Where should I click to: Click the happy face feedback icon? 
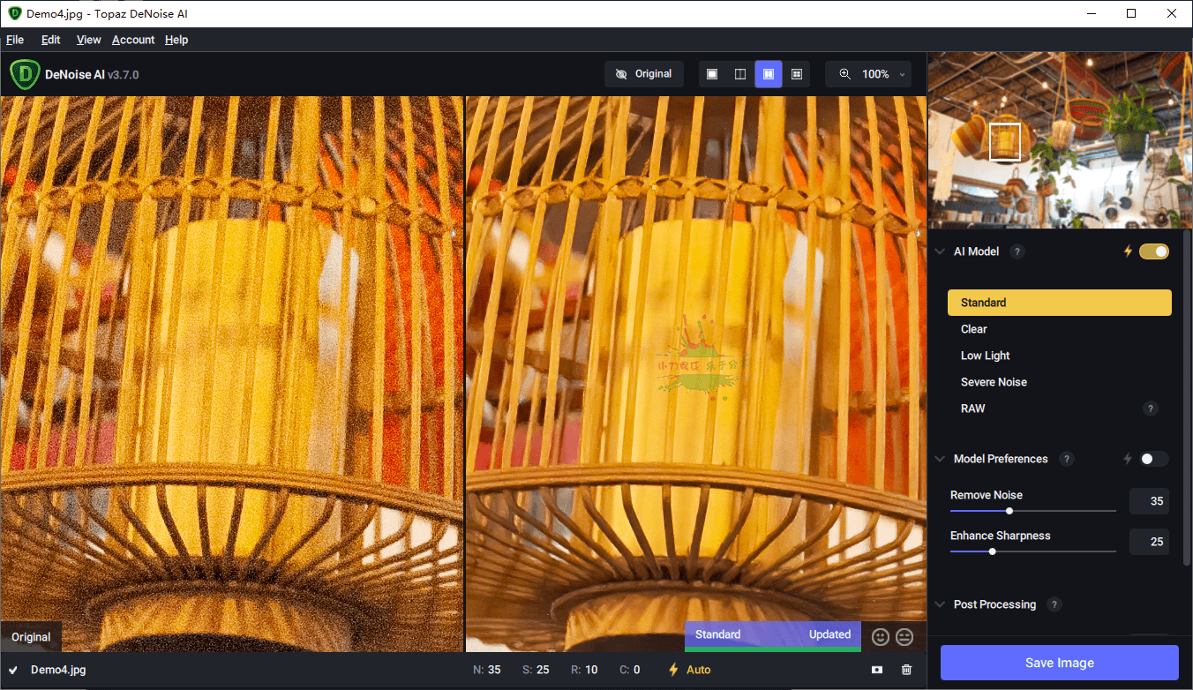[880, 636]
